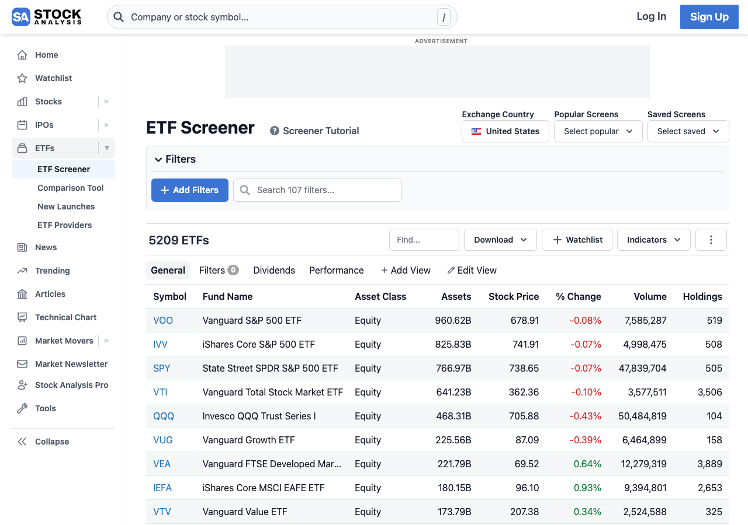Click the Collapse double-chevron icon

22,442
